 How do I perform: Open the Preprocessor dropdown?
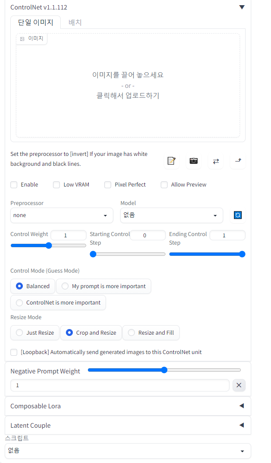pyautogui.click(x=61, y=215)
